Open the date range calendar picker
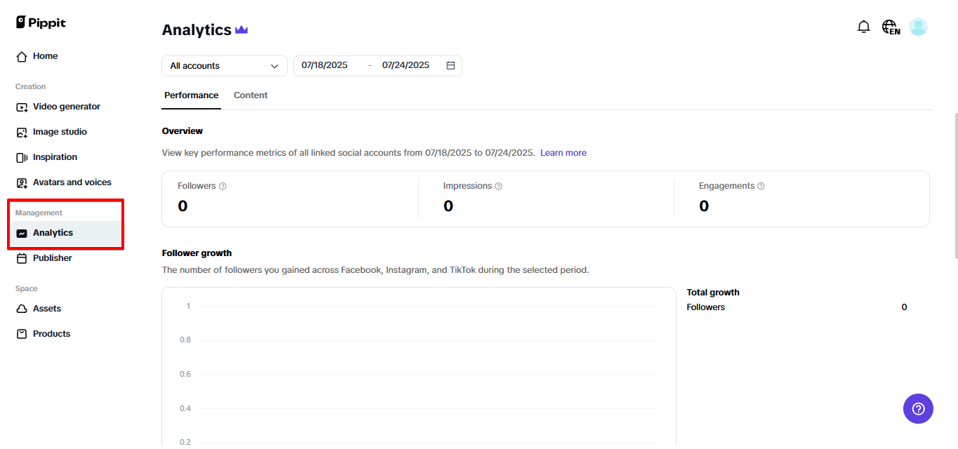 click(450, 65)
